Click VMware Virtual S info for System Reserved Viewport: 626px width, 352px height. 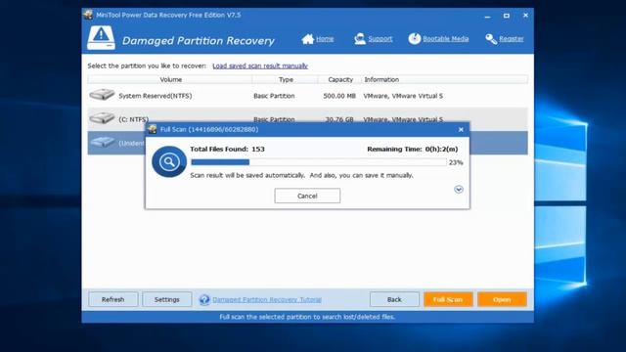pyautogui.click(x=403, y=96)
